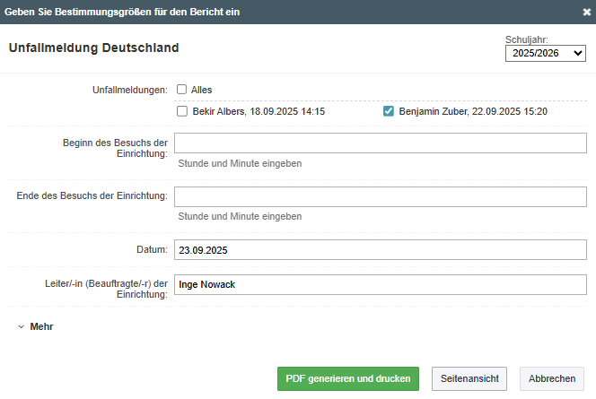Click the Datum field showing 23.09.2025

pyautogui.click(x=381, y=250)
